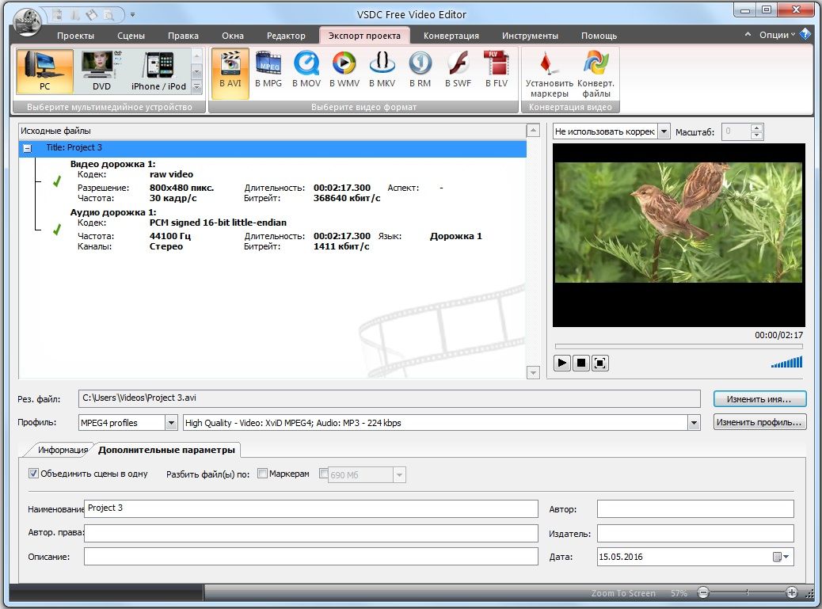The height and width of the screenshot is (609, 822).
Task: Click the zoom out minus icon
Action: pos(703,592)
